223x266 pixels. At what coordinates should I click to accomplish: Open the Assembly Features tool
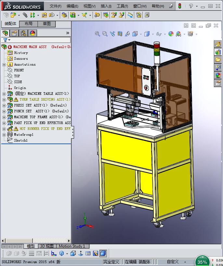click(73, 15)
